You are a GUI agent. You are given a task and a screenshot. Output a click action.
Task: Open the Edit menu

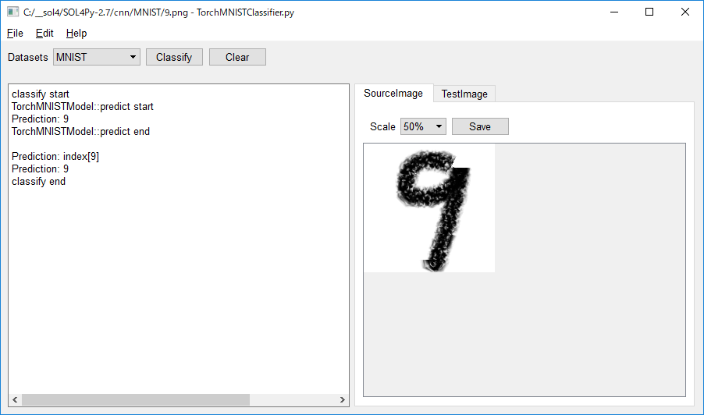pyautogui.click(x=44, y=34)
